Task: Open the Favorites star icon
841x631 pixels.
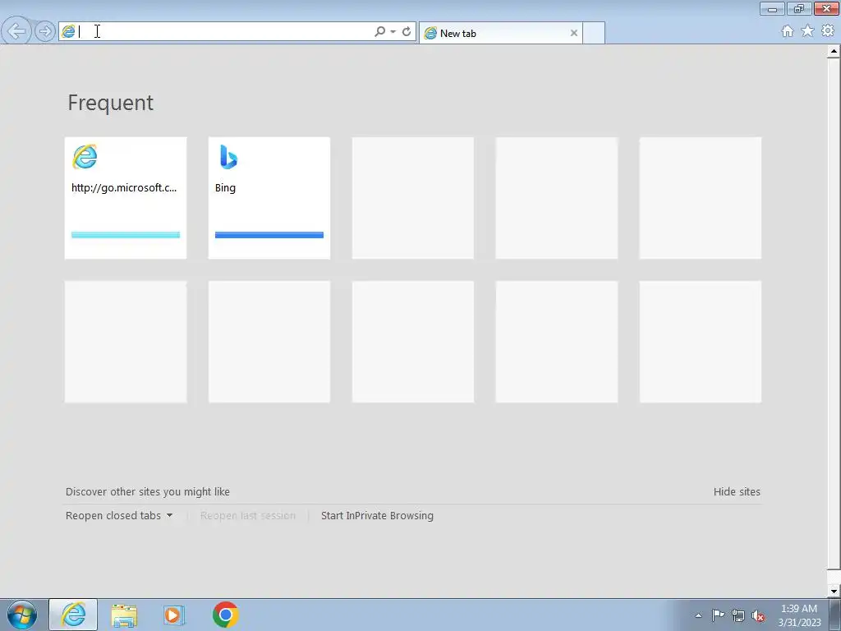Action: point(807,31)
